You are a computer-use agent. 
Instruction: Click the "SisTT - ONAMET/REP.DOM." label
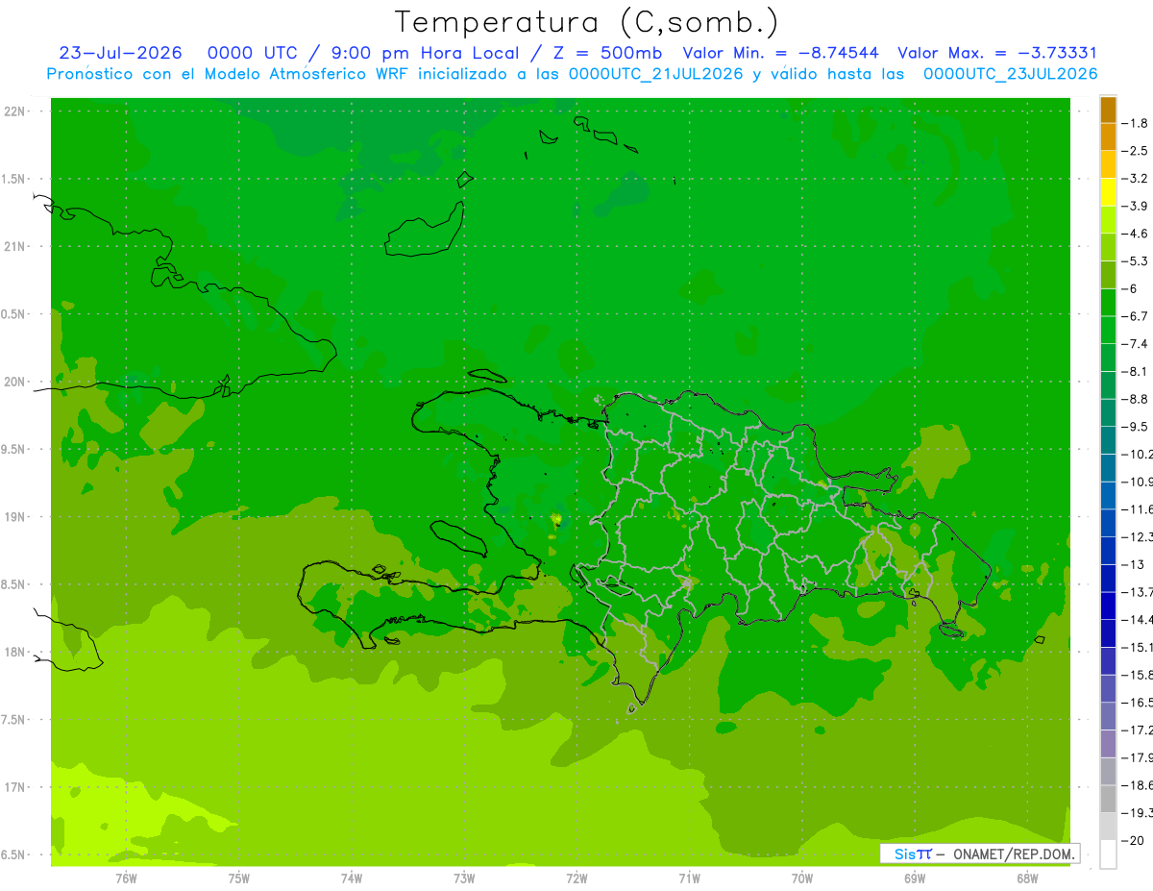[x=979, y=854]
